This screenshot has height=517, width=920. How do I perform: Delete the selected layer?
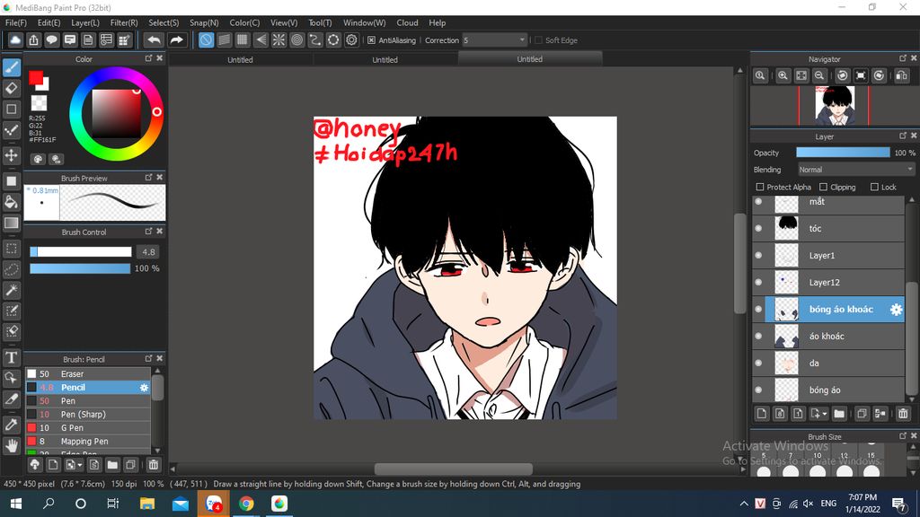pos(903,413)
